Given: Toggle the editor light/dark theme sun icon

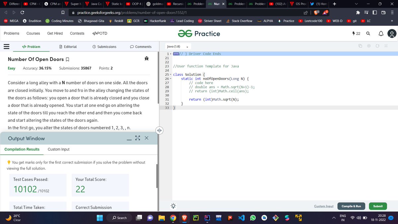Looking at the screenshot, I should [173, 206].
